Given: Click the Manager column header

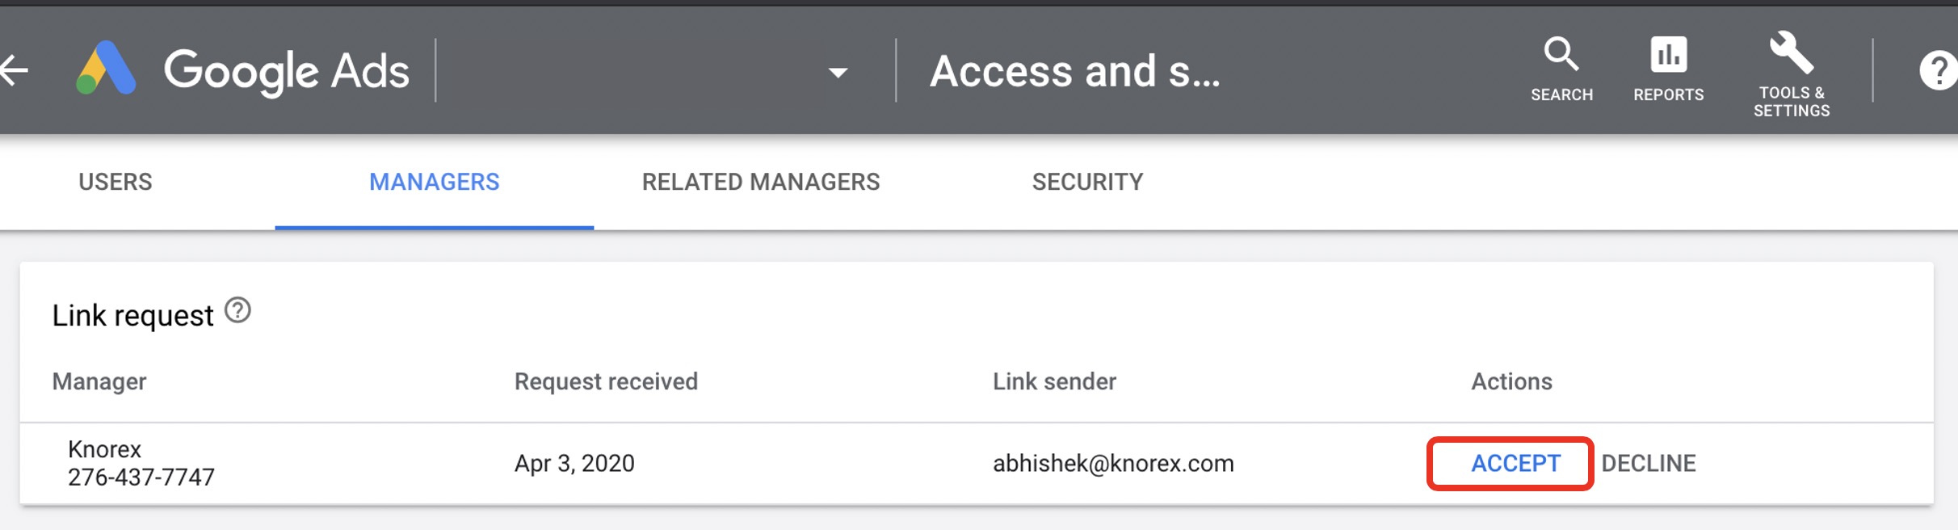Looking at the screenshot, I should [x=99, y=381].
